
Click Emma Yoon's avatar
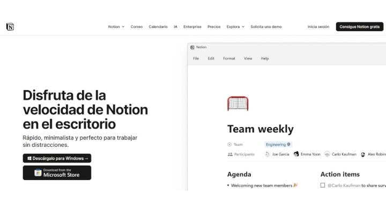pyautogui.click(x=296, y=154)
